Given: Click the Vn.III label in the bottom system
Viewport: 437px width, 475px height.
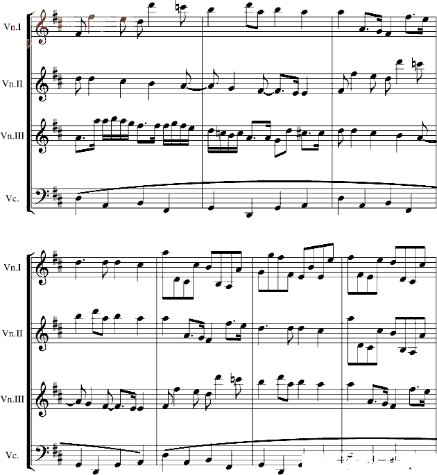Looking at the screenshot, I should tap(12, 399).
